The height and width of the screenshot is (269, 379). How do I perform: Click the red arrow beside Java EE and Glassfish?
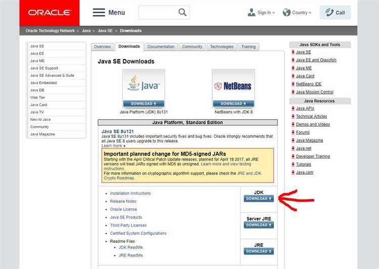coord(293,60)
